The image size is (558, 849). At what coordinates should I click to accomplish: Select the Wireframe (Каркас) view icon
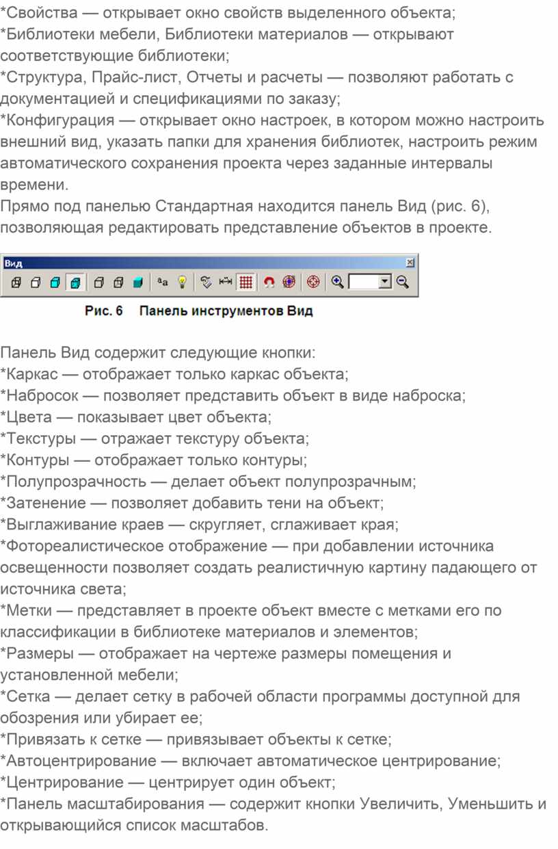click(16, 281)
